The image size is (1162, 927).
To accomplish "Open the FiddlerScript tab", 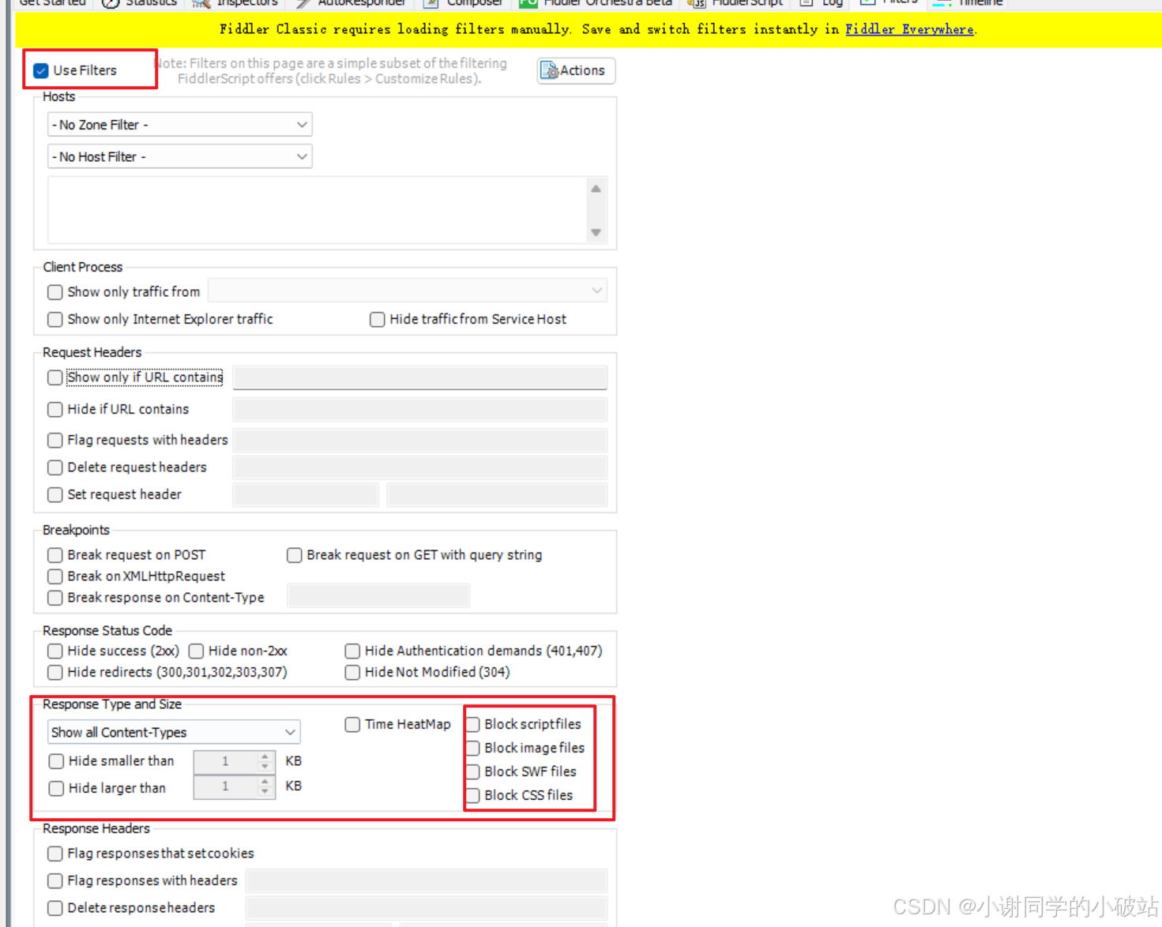I will [x=736, y=3].
